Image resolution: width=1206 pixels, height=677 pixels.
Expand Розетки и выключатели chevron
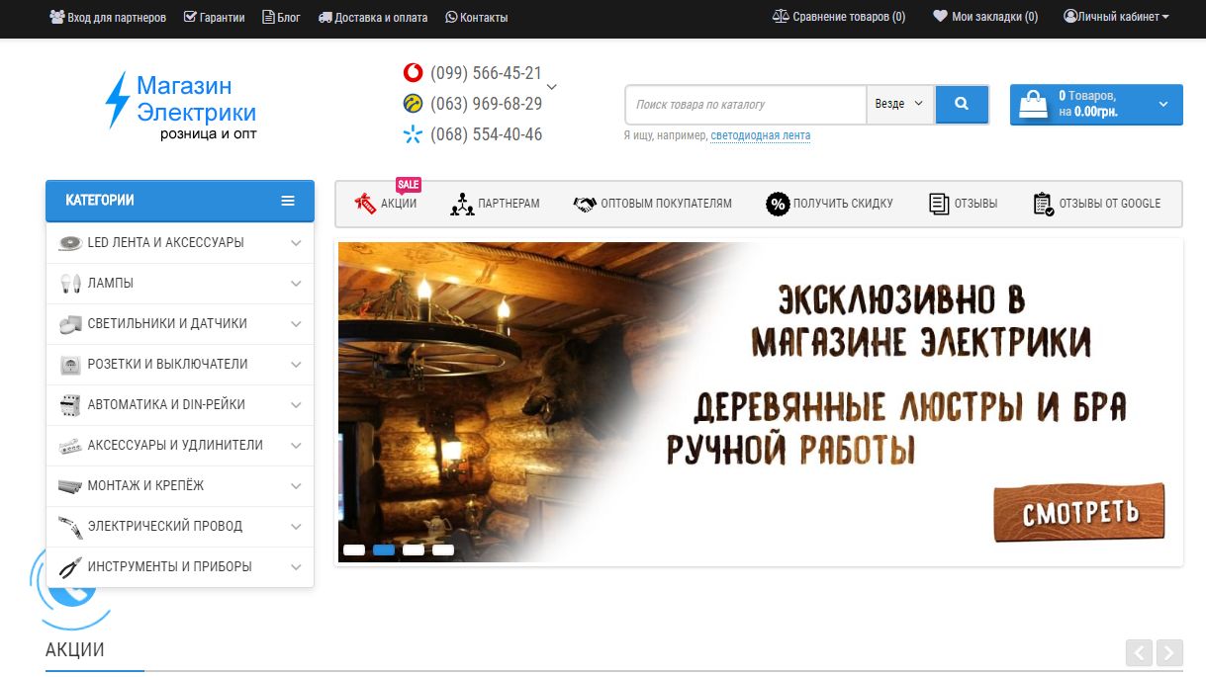pyautogui.click(x=296, y=364)
